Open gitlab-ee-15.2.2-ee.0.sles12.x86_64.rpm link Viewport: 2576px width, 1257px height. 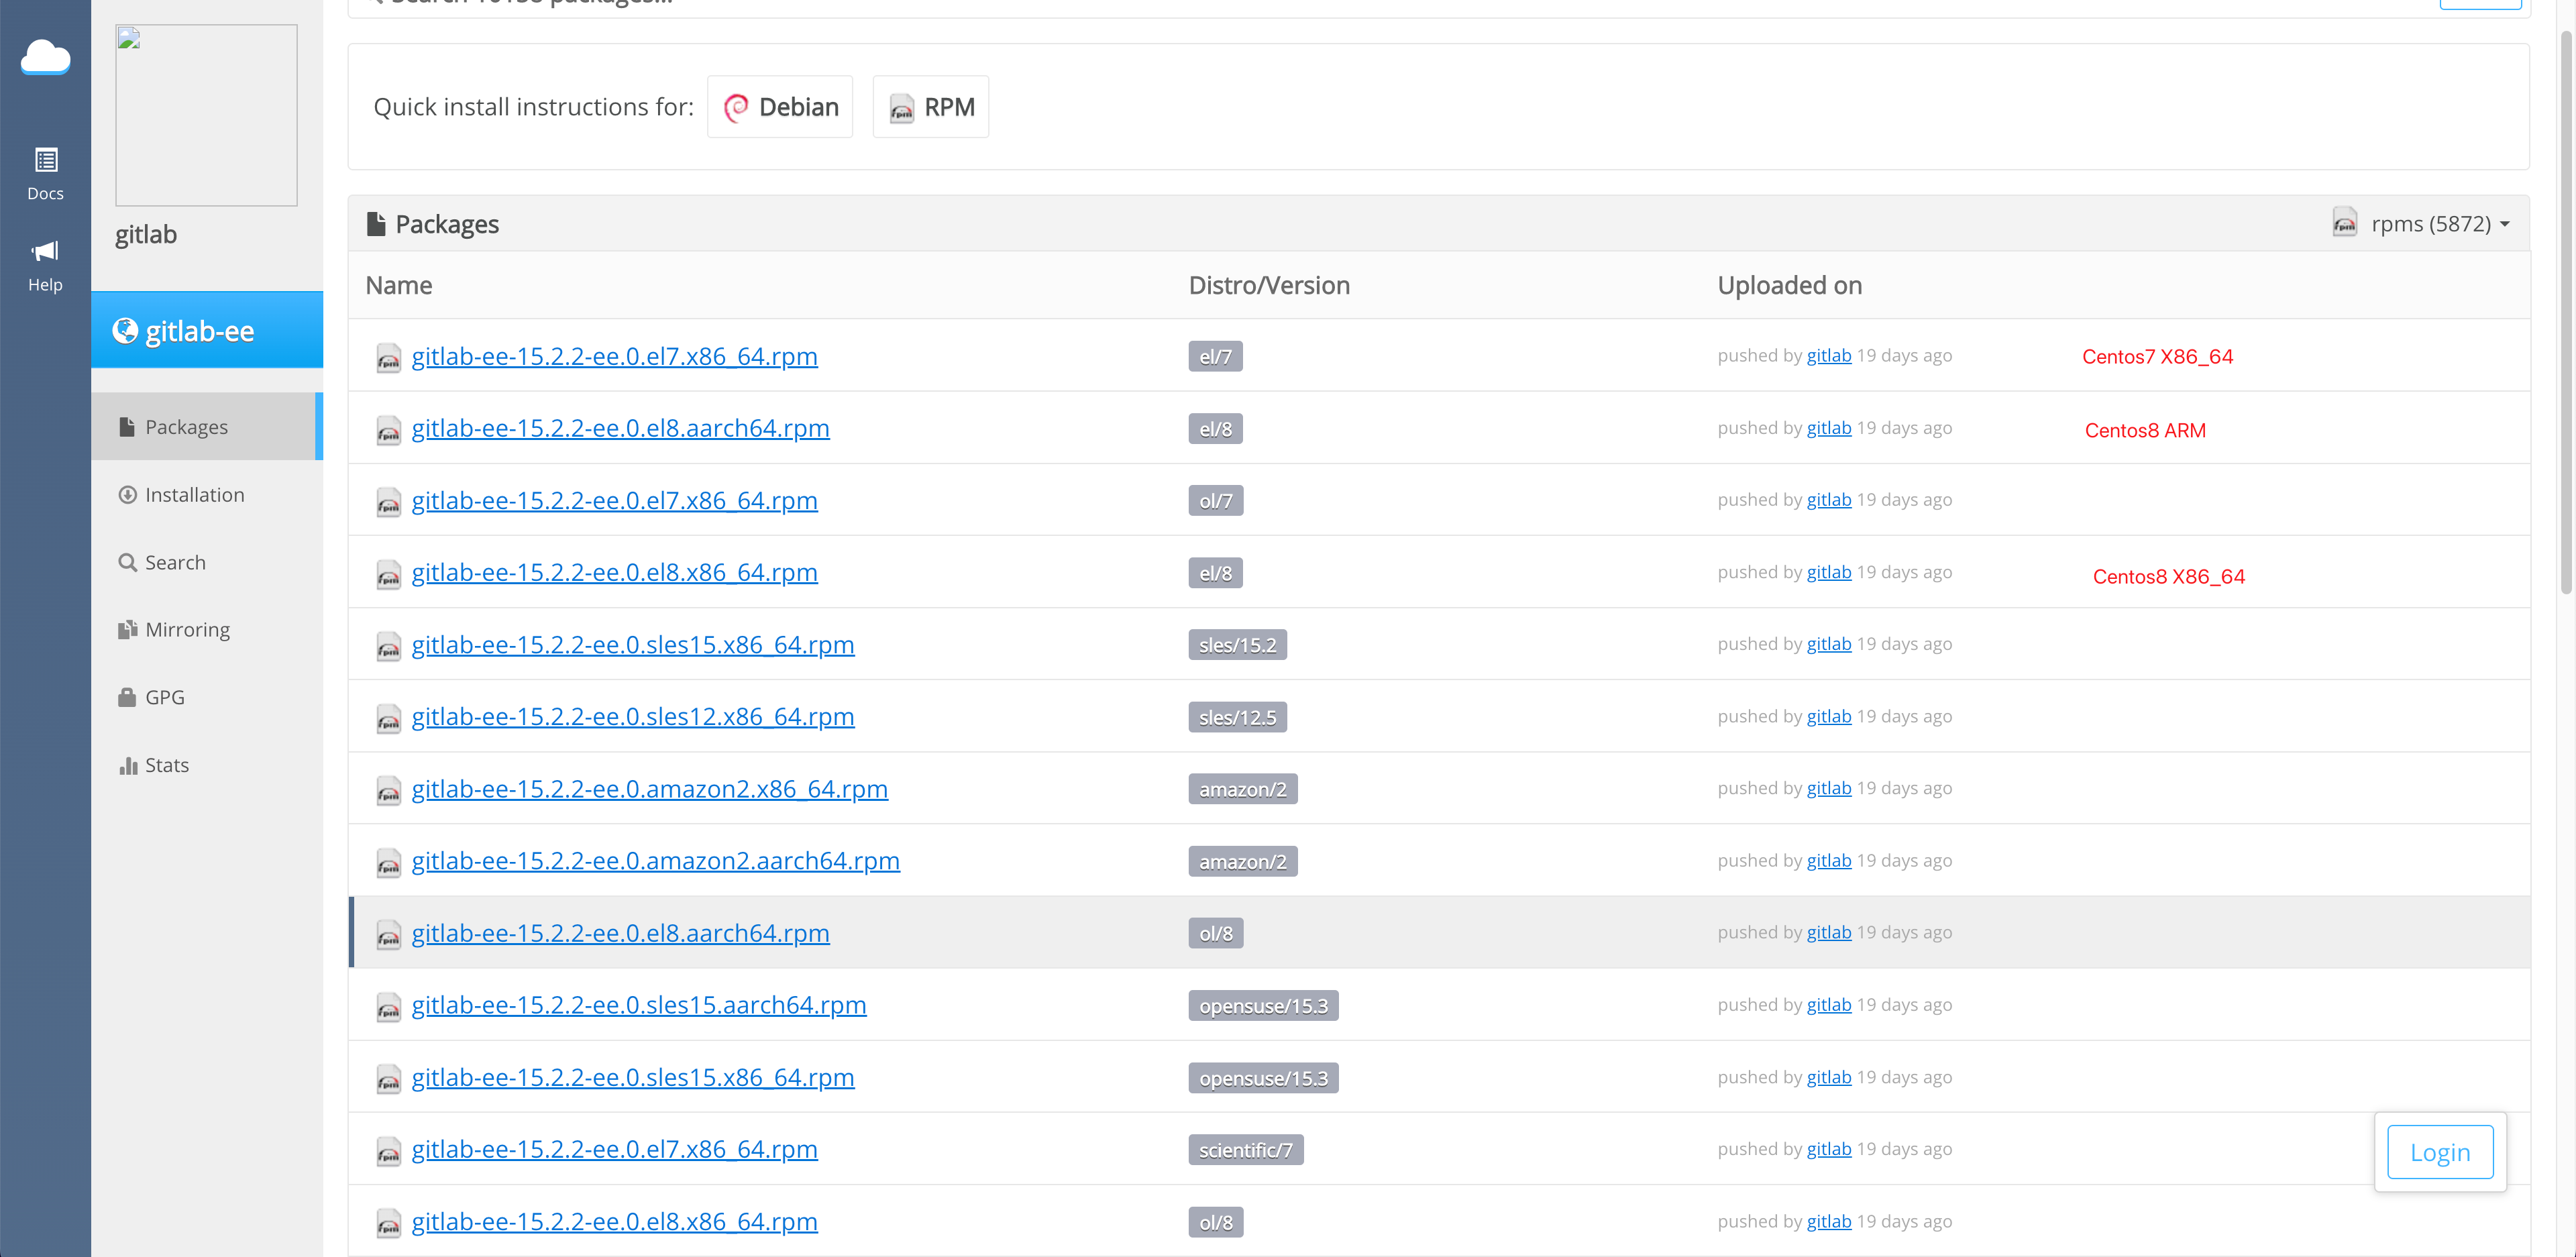633,716
